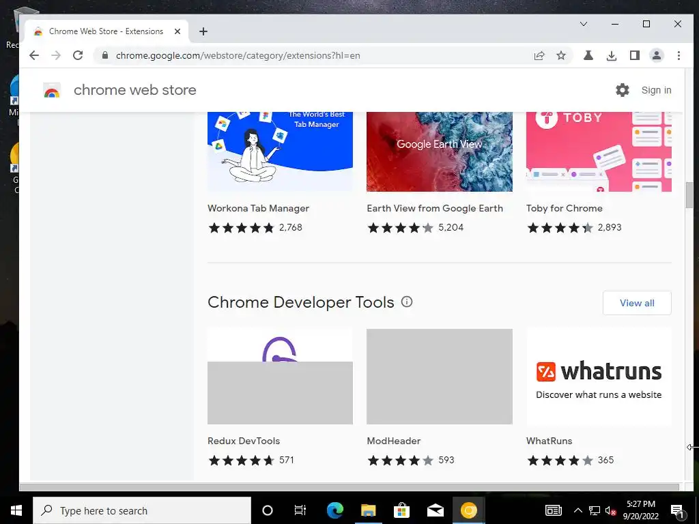699x524 pixels.
Task: Open File Explorer from taskbar
Action: (x=368, y=510)
